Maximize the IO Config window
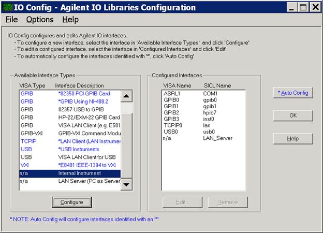This screenshot has width=323, height=233. [x=303, y=8]
